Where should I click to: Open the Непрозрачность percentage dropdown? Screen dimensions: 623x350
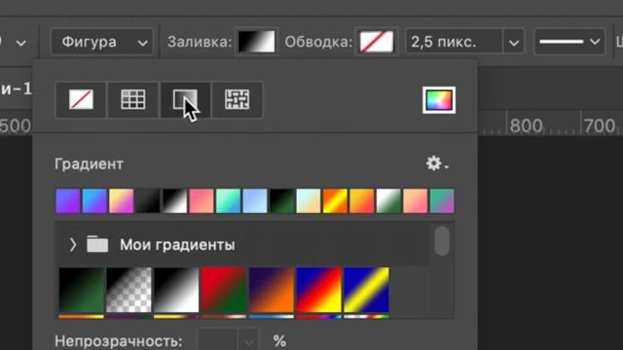tap(249, 341)
